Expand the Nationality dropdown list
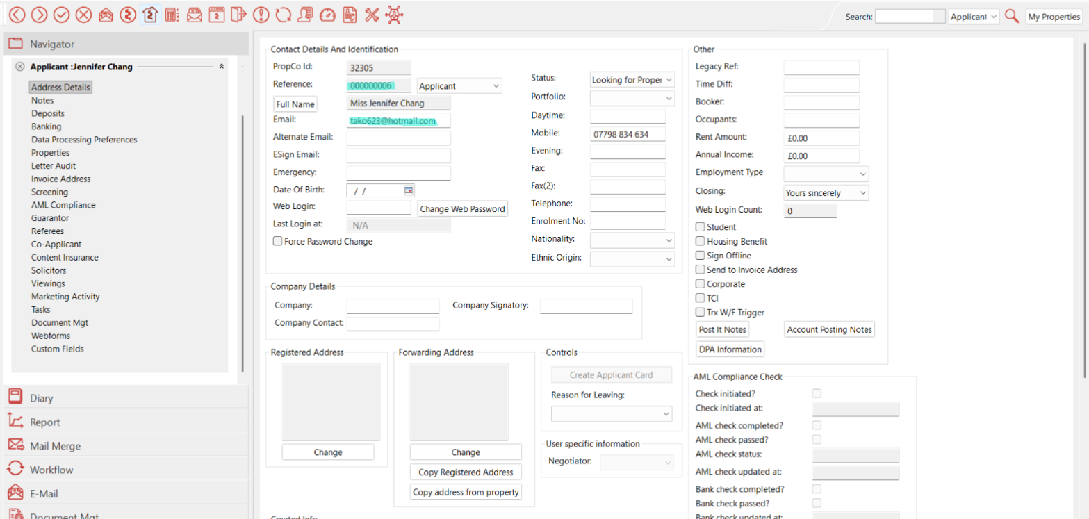The height and width of the screenshot is (519, 1089). coord(632,240)
